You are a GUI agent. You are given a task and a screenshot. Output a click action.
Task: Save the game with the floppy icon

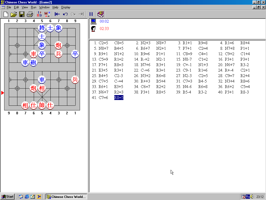click(22, 14)
